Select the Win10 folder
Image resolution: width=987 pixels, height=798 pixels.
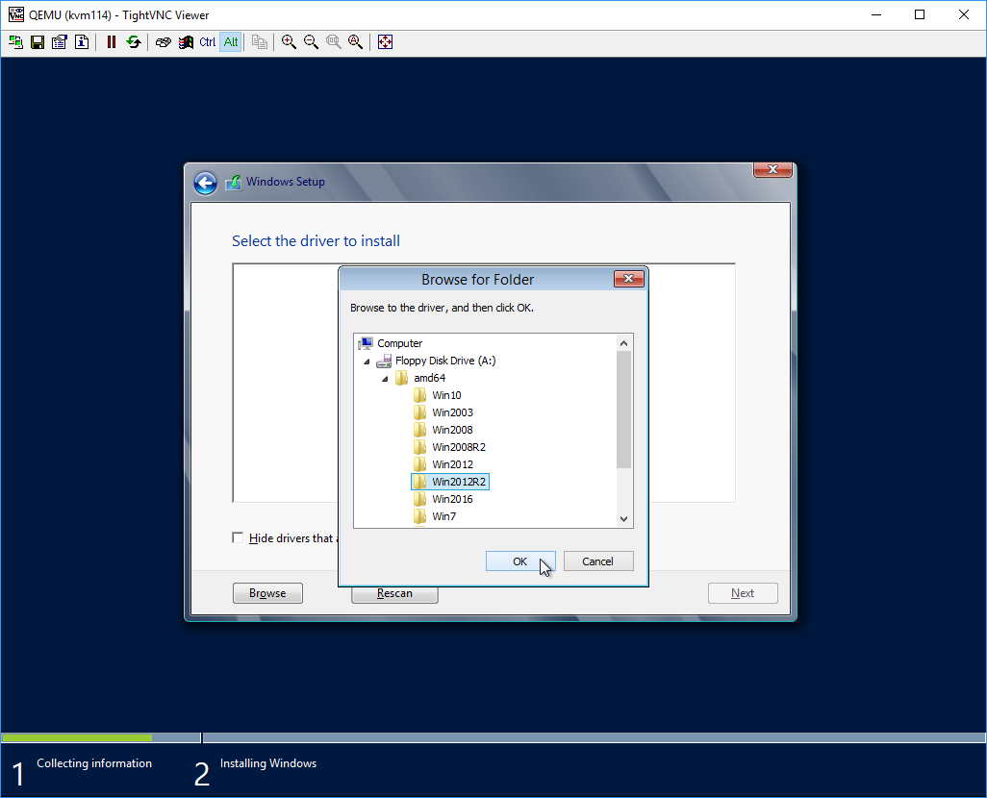pos(446,395)
